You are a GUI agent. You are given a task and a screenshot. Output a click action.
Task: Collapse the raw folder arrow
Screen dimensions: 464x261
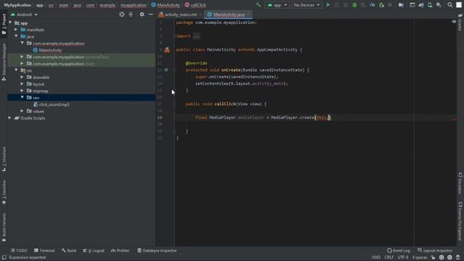click(x=22, y=97)
